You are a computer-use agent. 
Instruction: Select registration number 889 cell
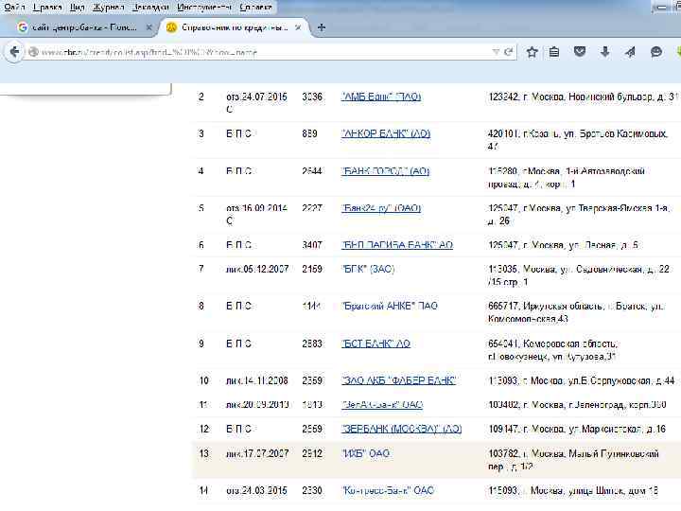click(309, 133)
